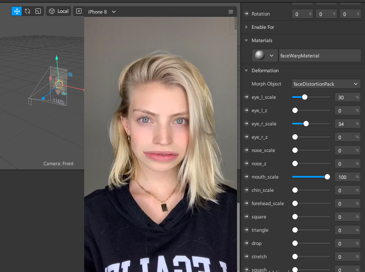
Task: Adjust the drop deformation slider
Action: click(x=311, y=243)
